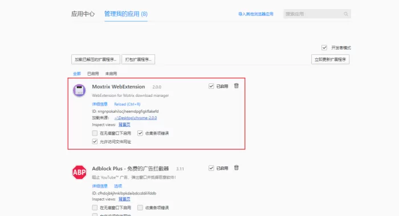Image resolution: width=399 pixels, height=216 pixels.
Task: Click 立即更新扩展程序 button
Action: point(330,59)
